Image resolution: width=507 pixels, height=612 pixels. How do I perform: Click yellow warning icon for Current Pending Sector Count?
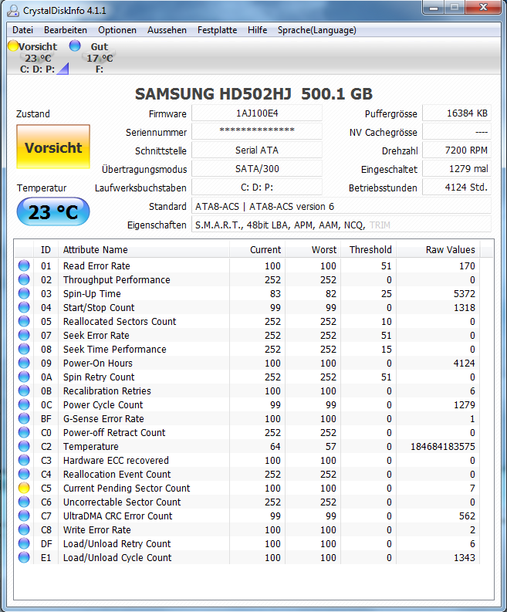click(x=24, y=488)
